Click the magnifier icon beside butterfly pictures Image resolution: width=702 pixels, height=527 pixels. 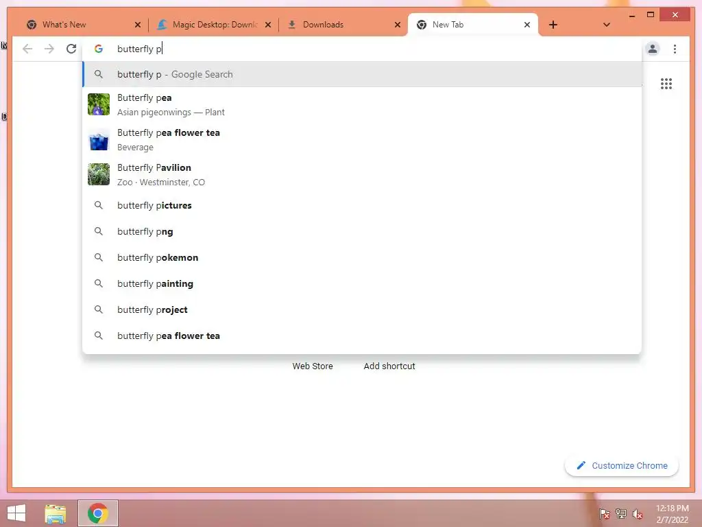99,205
